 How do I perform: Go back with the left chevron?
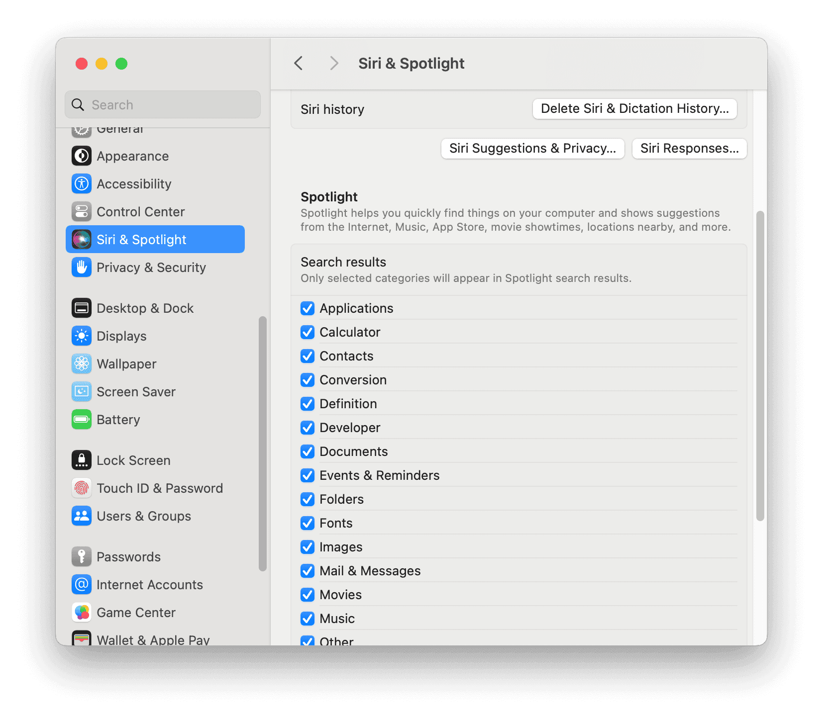[299, 64]
